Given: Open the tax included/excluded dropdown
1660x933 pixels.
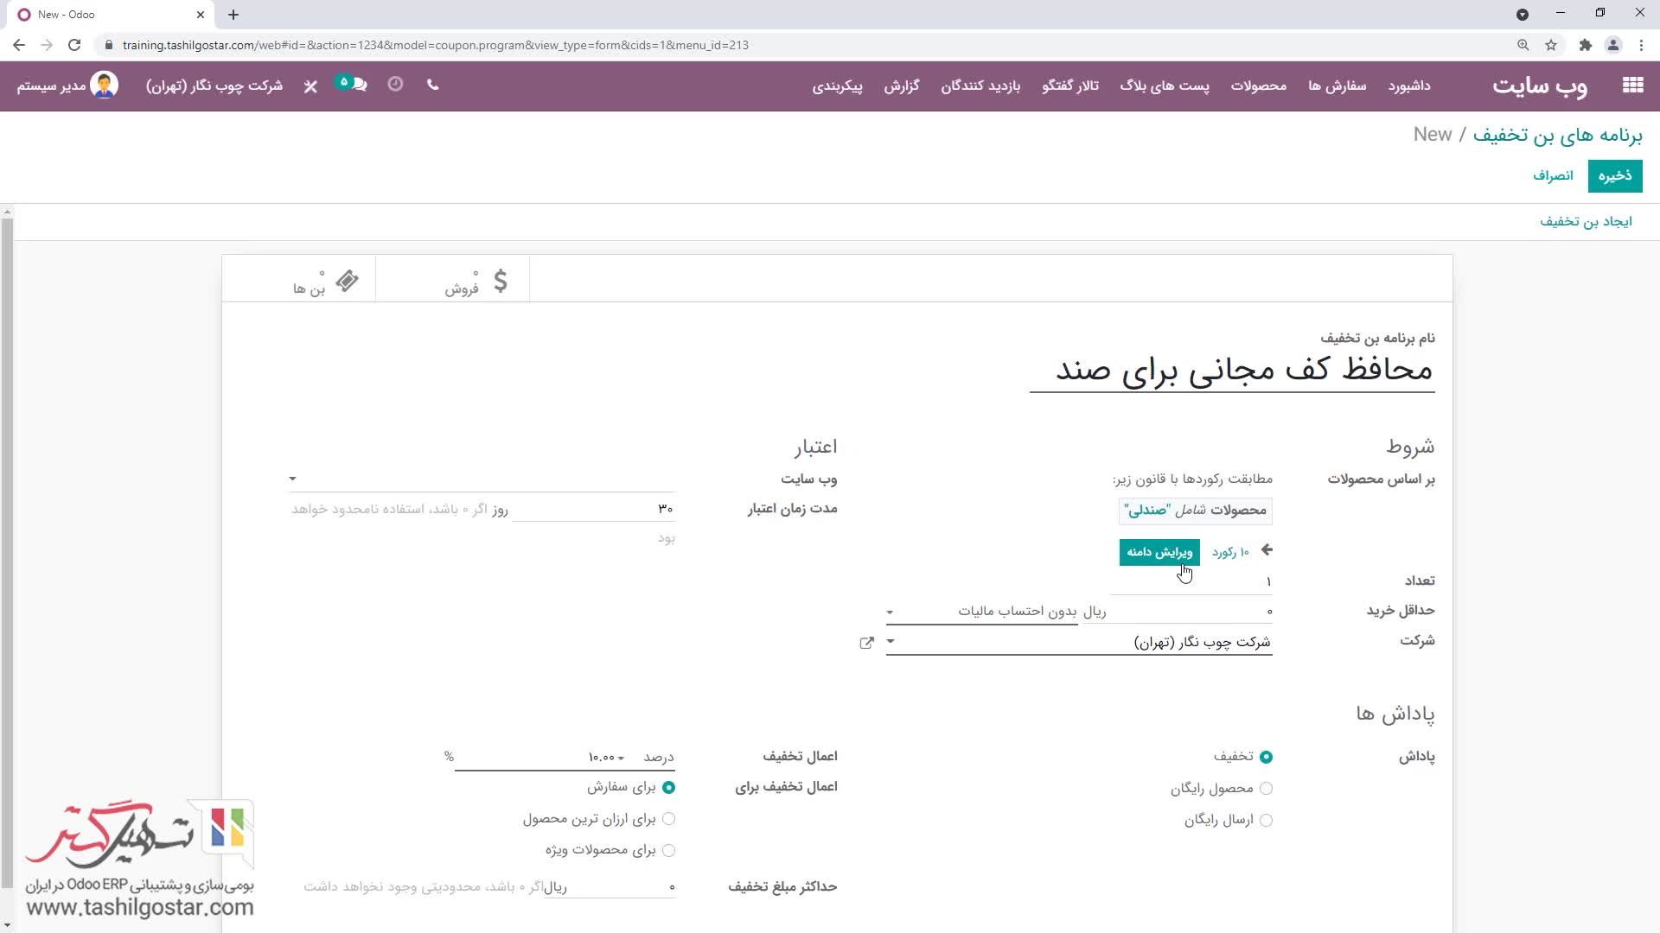Looking at the screenshot, I should point(890,612).
